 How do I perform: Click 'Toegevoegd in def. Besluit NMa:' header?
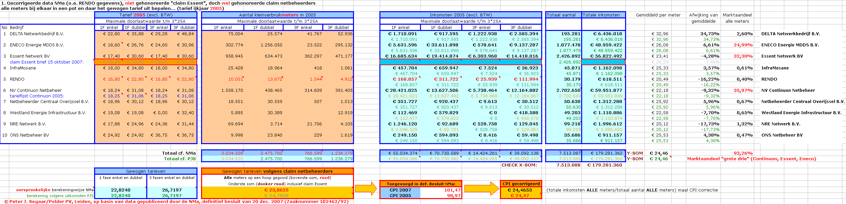point(421,184)
